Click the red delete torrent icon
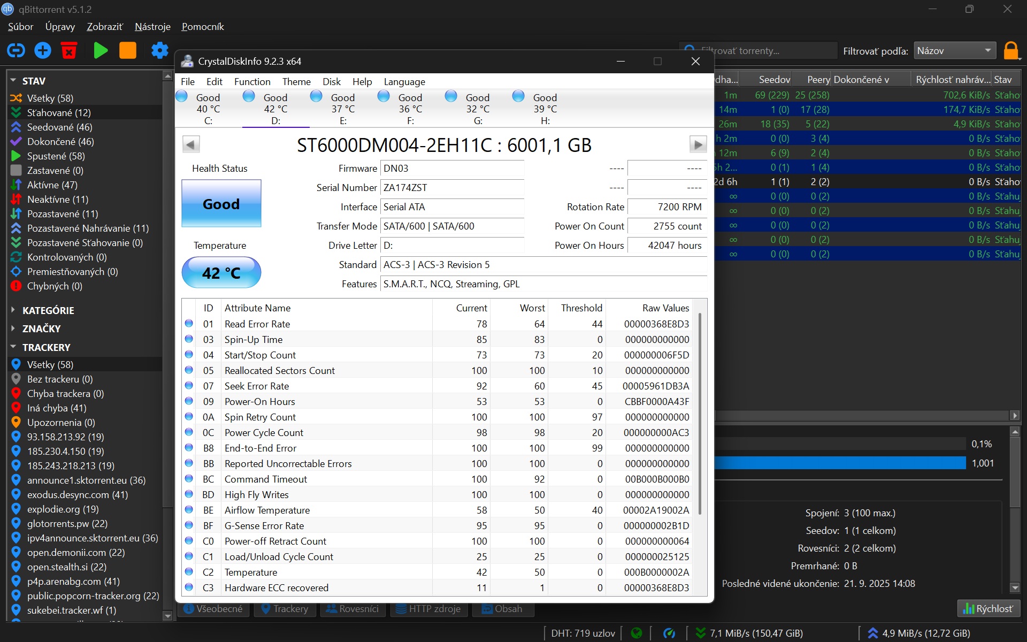1027x642 pixels. (69, 51)
